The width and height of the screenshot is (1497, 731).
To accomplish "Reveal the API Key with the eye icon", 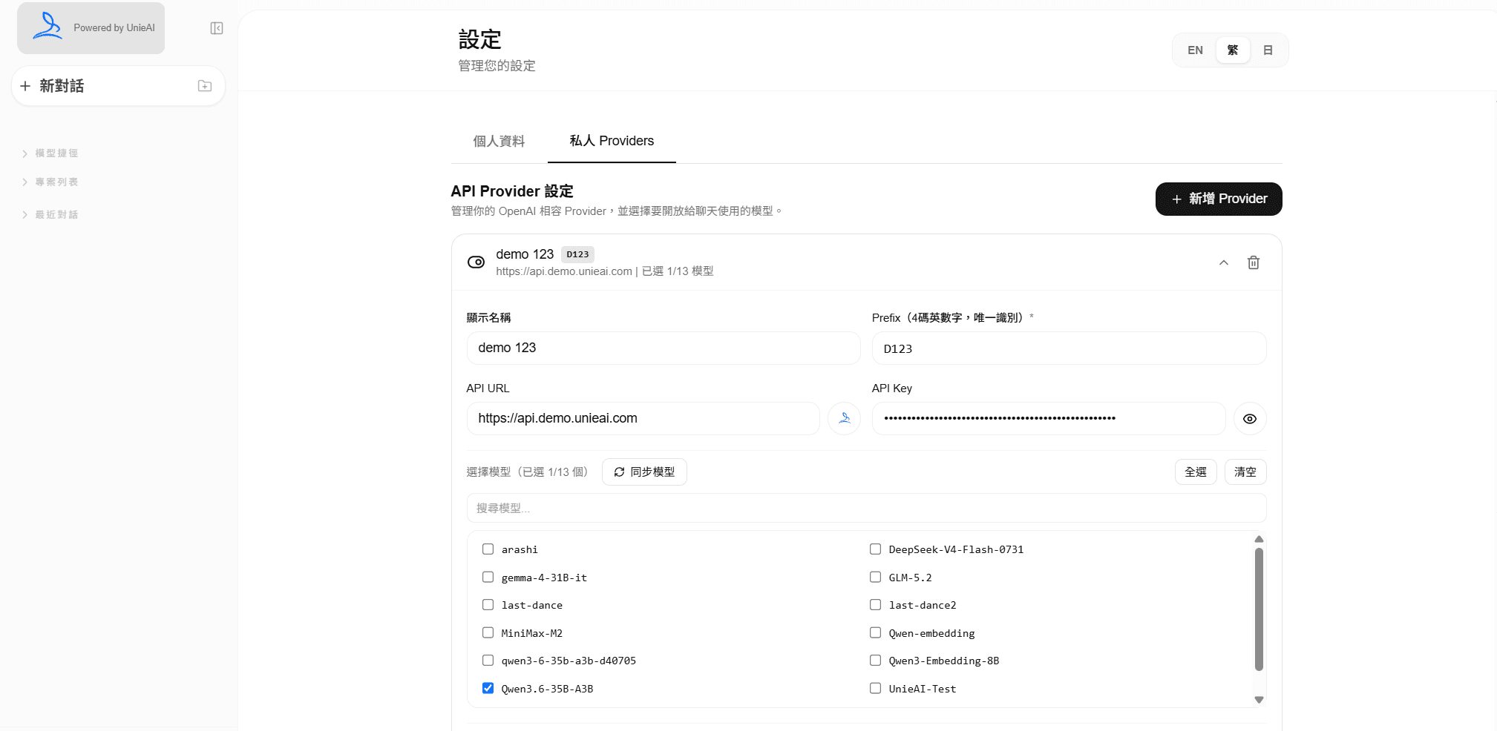I will click(x=1250, y=419).
